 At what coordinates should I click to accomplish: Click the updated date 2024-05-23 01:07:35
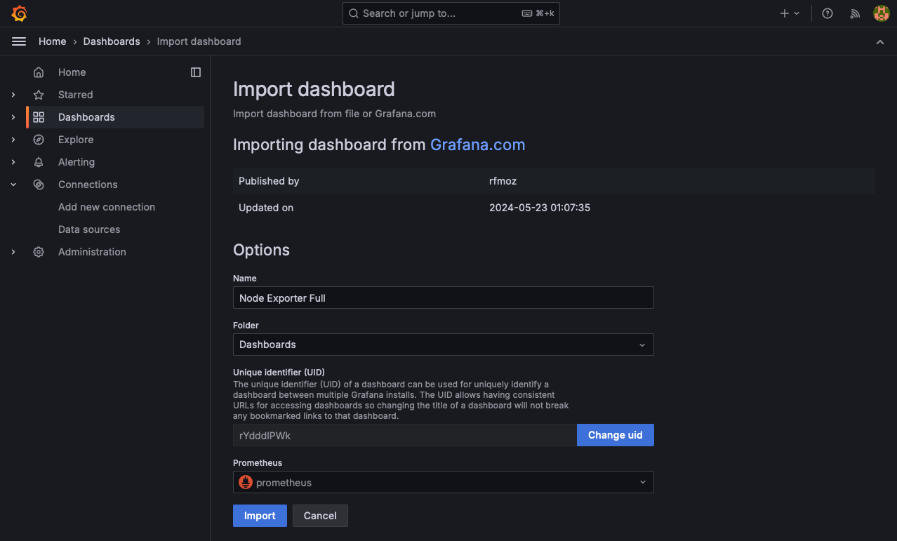tap(540, 208)
